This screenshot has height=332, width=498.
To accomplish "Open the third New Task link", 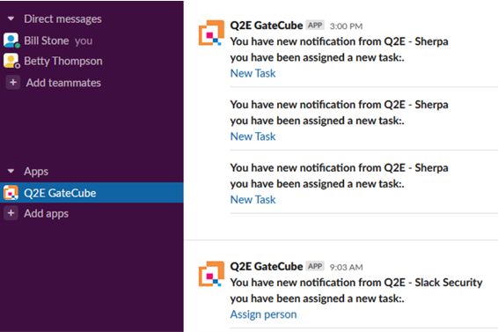I will (253, 200).
